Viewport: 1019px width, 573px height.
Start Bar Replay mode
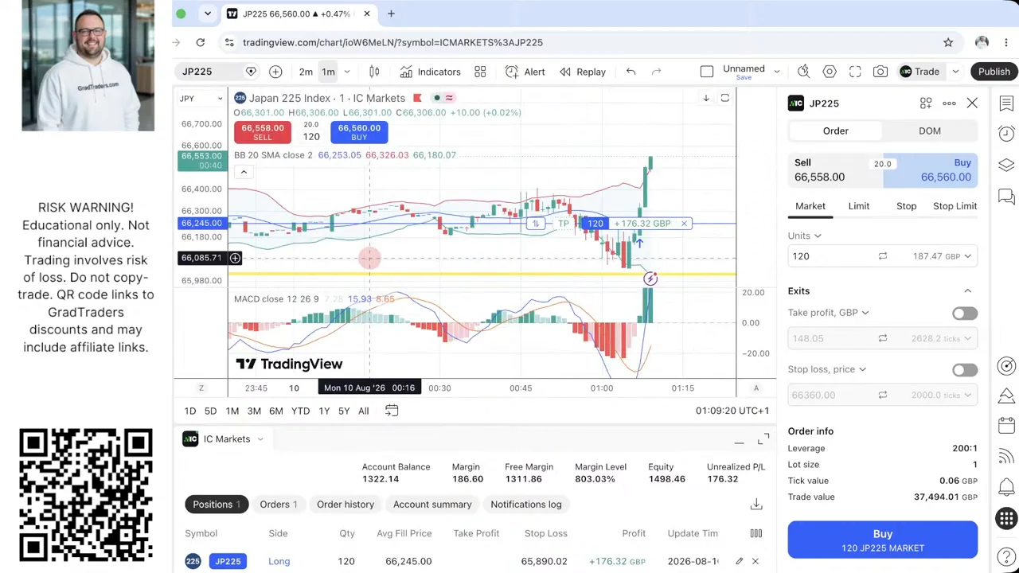583,72
